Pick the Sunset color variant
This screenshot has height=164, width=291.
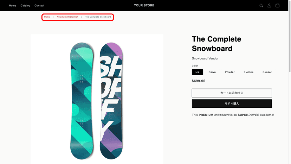pos(267,72)
